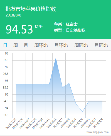Click the www.pingguo7.com link

tap(97, 132)
